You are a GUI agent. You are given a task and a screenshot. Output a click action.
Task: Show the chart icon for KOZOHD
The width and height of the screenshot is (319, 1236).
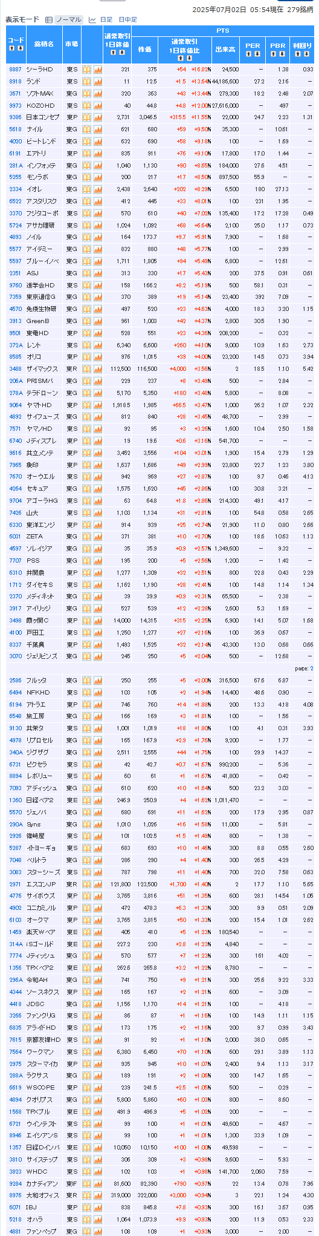pyautogui.click(x=97, y=105)
